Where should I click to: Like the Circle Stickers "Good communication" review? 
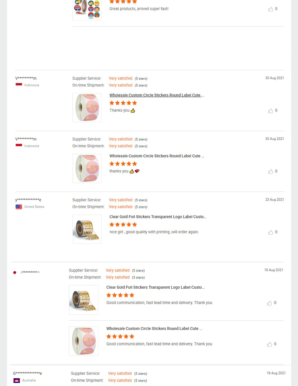click(269, 344)
